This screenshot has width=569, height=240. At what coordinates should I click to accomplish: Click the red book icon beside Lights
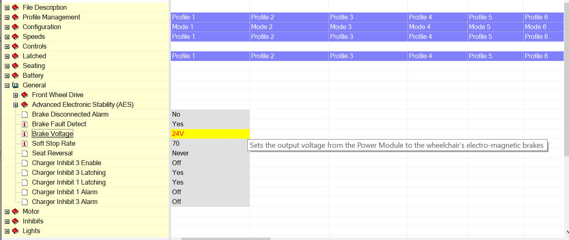[15, 231]
